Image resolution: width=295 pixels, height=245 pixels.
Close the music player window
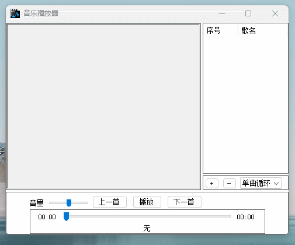click(275, 13)
